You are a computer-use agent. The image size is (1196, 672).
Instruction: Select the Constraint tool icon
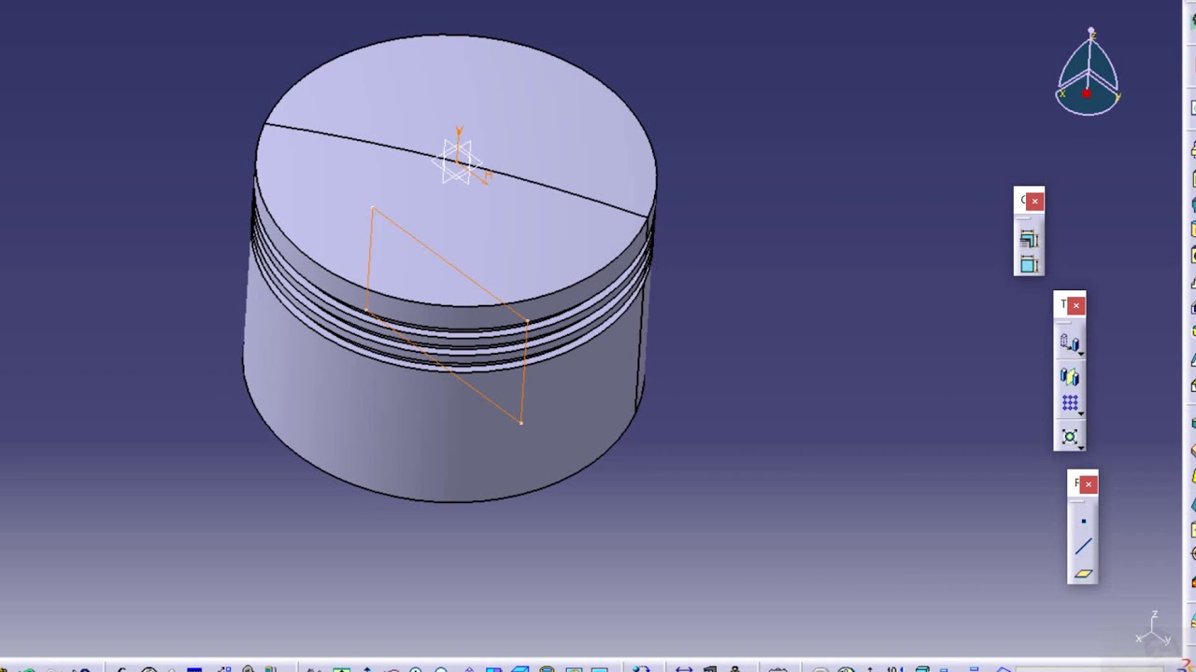click(1029, 265)
